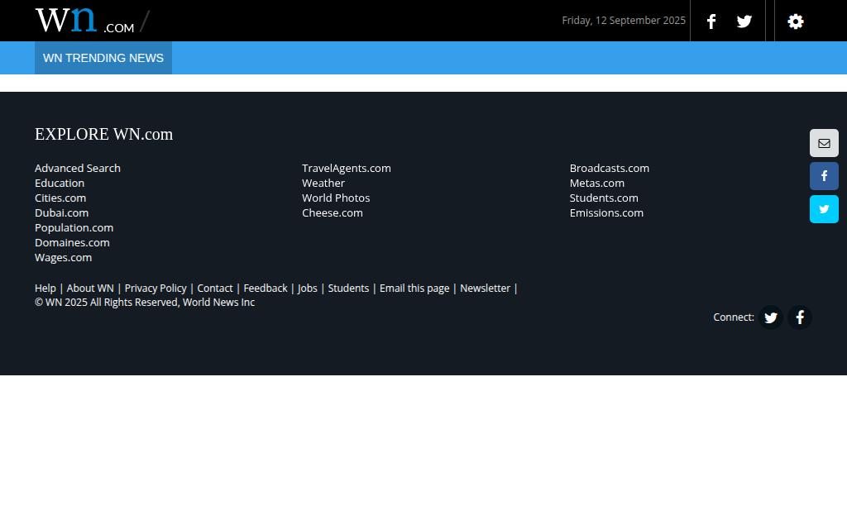Click the WN.com logo
The width and height of the screenshot is (847, 520).
click(85, 21)
